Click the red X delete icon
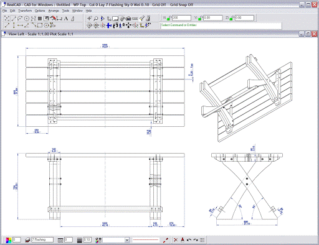Image resolution: width=319 pixels, height=245 pixels. (176, 240)
